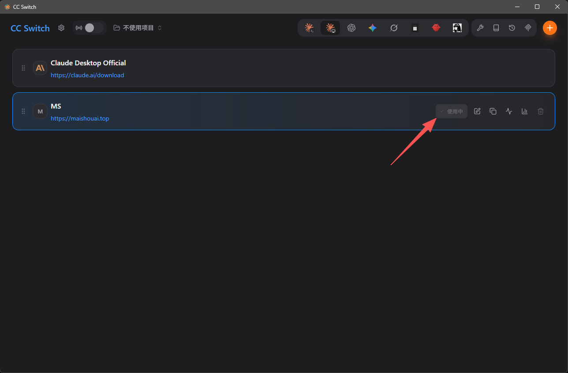Open the history clock icon
The width and height of the screenshot is (568, 373).
tap(512, 28)
